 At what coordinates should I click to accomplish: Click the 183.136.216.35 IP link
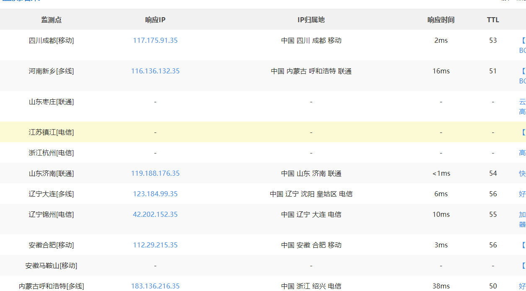tap(155, 286)
